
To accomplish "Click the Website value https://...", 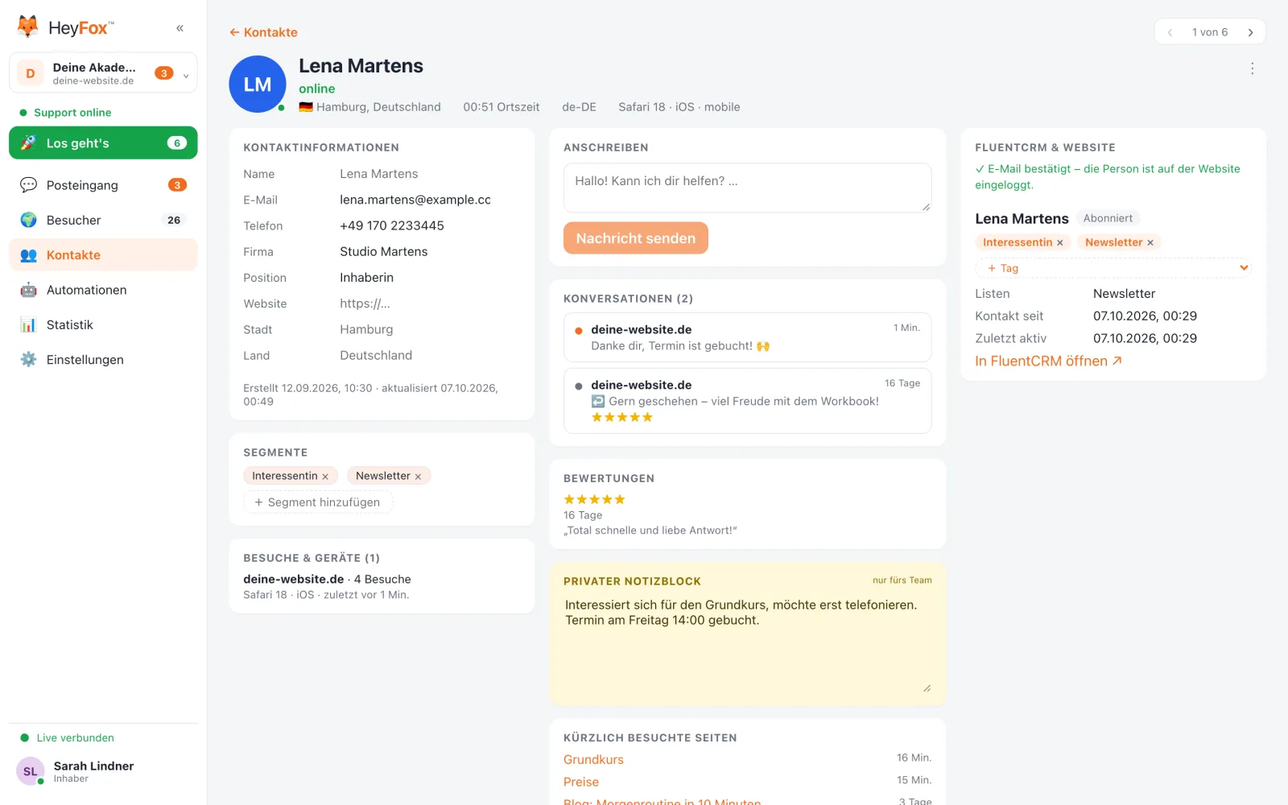I will pyautogui.click(x=365, y=303).
